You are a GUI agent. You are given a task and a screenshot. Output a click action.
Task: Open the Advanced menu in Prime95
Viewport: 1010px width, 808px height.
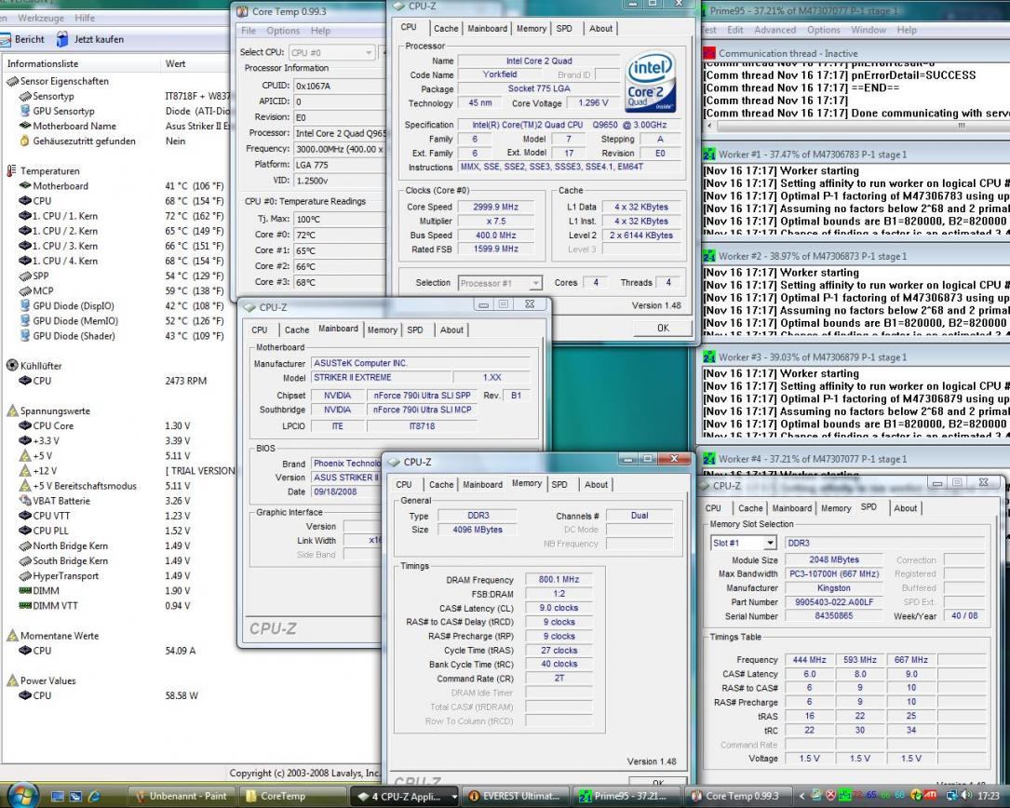click(775, 30)
